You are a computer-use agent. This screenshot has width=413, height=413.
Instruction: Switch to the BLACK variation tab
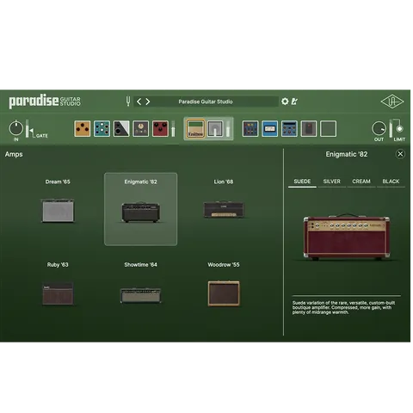(391, 182)
